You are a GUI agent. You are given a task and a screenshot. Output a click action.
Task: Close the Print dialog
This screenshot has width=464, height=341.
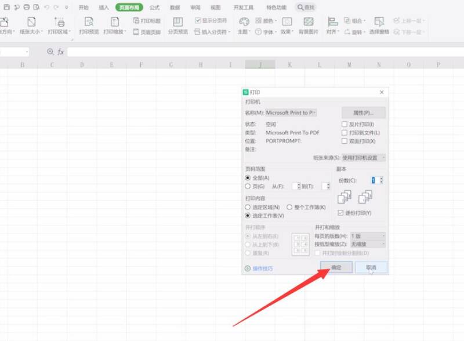(382, 92)
